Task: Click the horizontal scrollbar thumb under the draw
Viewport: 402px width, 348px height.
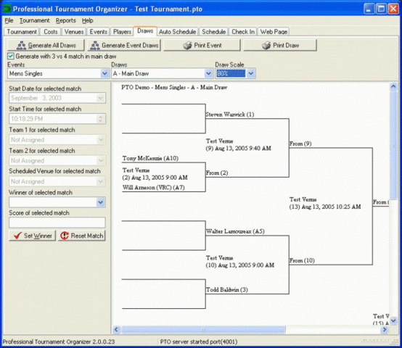Action: click(x=203, y=330)
